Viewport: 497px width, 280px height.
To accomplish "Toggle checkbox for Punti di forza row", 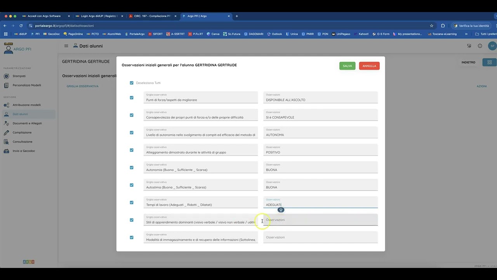I will [132, 98].
